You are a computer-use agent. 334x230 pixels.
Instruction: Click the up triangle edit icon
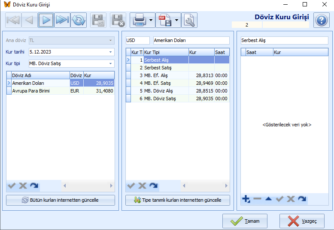point(268,199)
